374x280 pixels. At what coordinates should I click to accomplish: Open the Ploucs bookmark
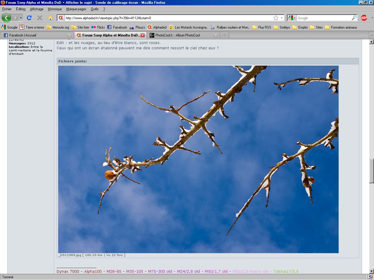(137, 27)
